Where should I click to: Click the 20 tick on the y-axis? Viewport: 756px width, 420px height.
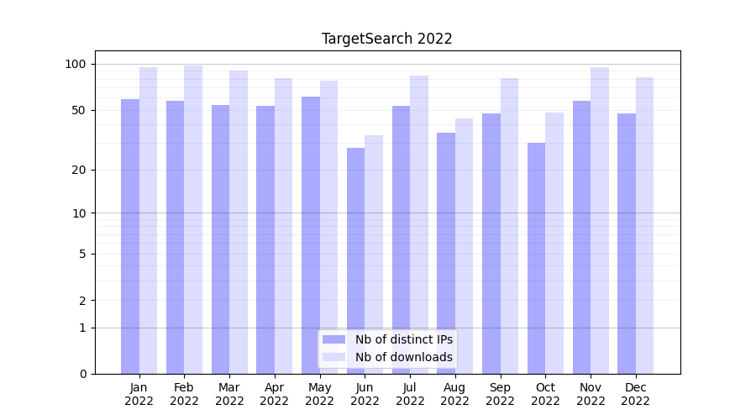[79, 170]
